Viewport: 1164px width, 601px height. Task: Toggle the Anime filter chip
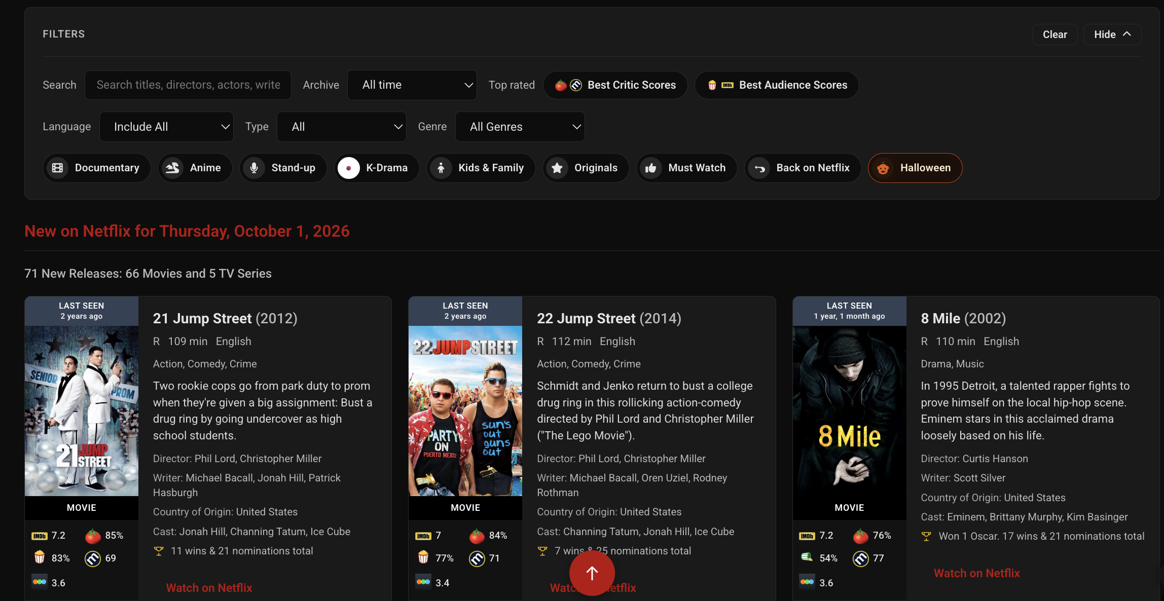195,168
